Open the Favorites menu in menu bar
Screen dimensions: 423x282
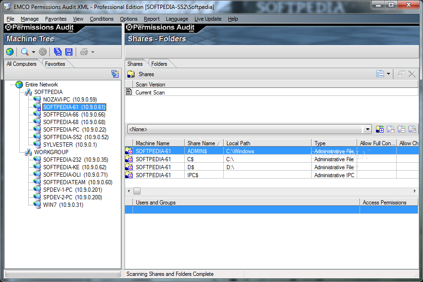coord(56,19)
